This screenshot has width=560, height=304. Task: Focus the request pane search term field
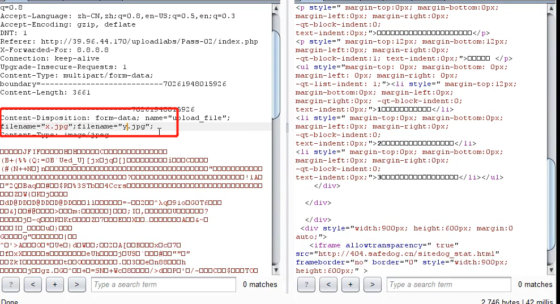click(163, 284)
